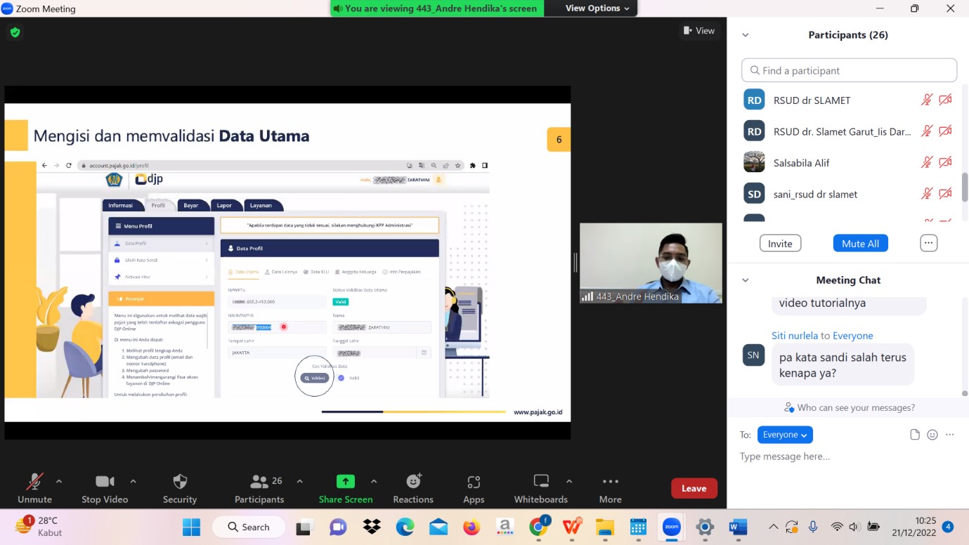The width and height of the screenshot is (969, 545).
Task: Click the Security shield icon
Action: (x=180, y=482)
